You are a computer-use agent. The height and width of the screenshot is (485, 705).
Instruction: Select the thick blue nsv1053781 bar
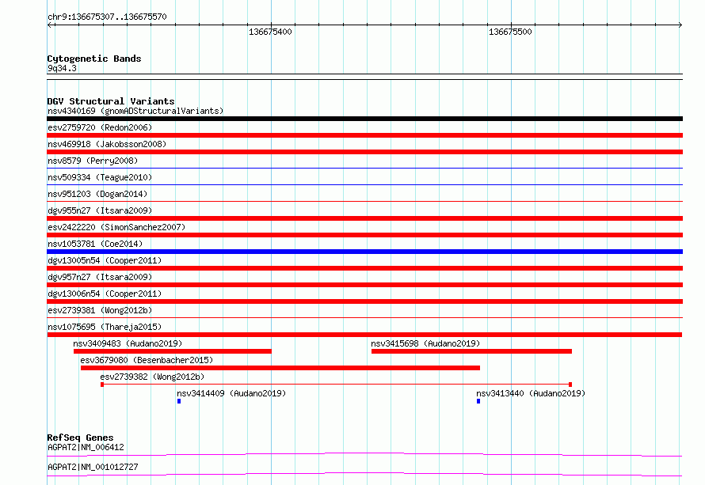coord(364,252)
